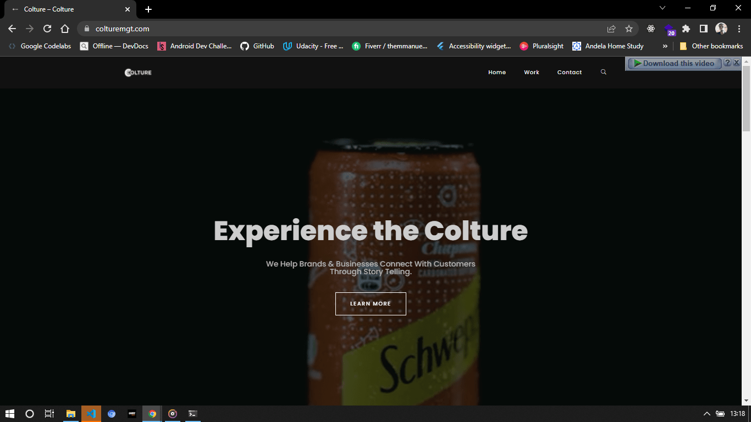Switch to Visual Studio Code
751x422 pixels.
click(x=91, y=414)
